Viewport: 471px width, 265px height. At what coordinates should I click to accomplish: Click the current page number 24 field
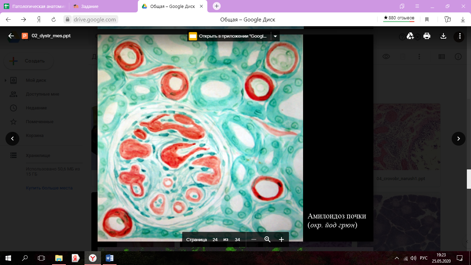click(x=215, y=239)
